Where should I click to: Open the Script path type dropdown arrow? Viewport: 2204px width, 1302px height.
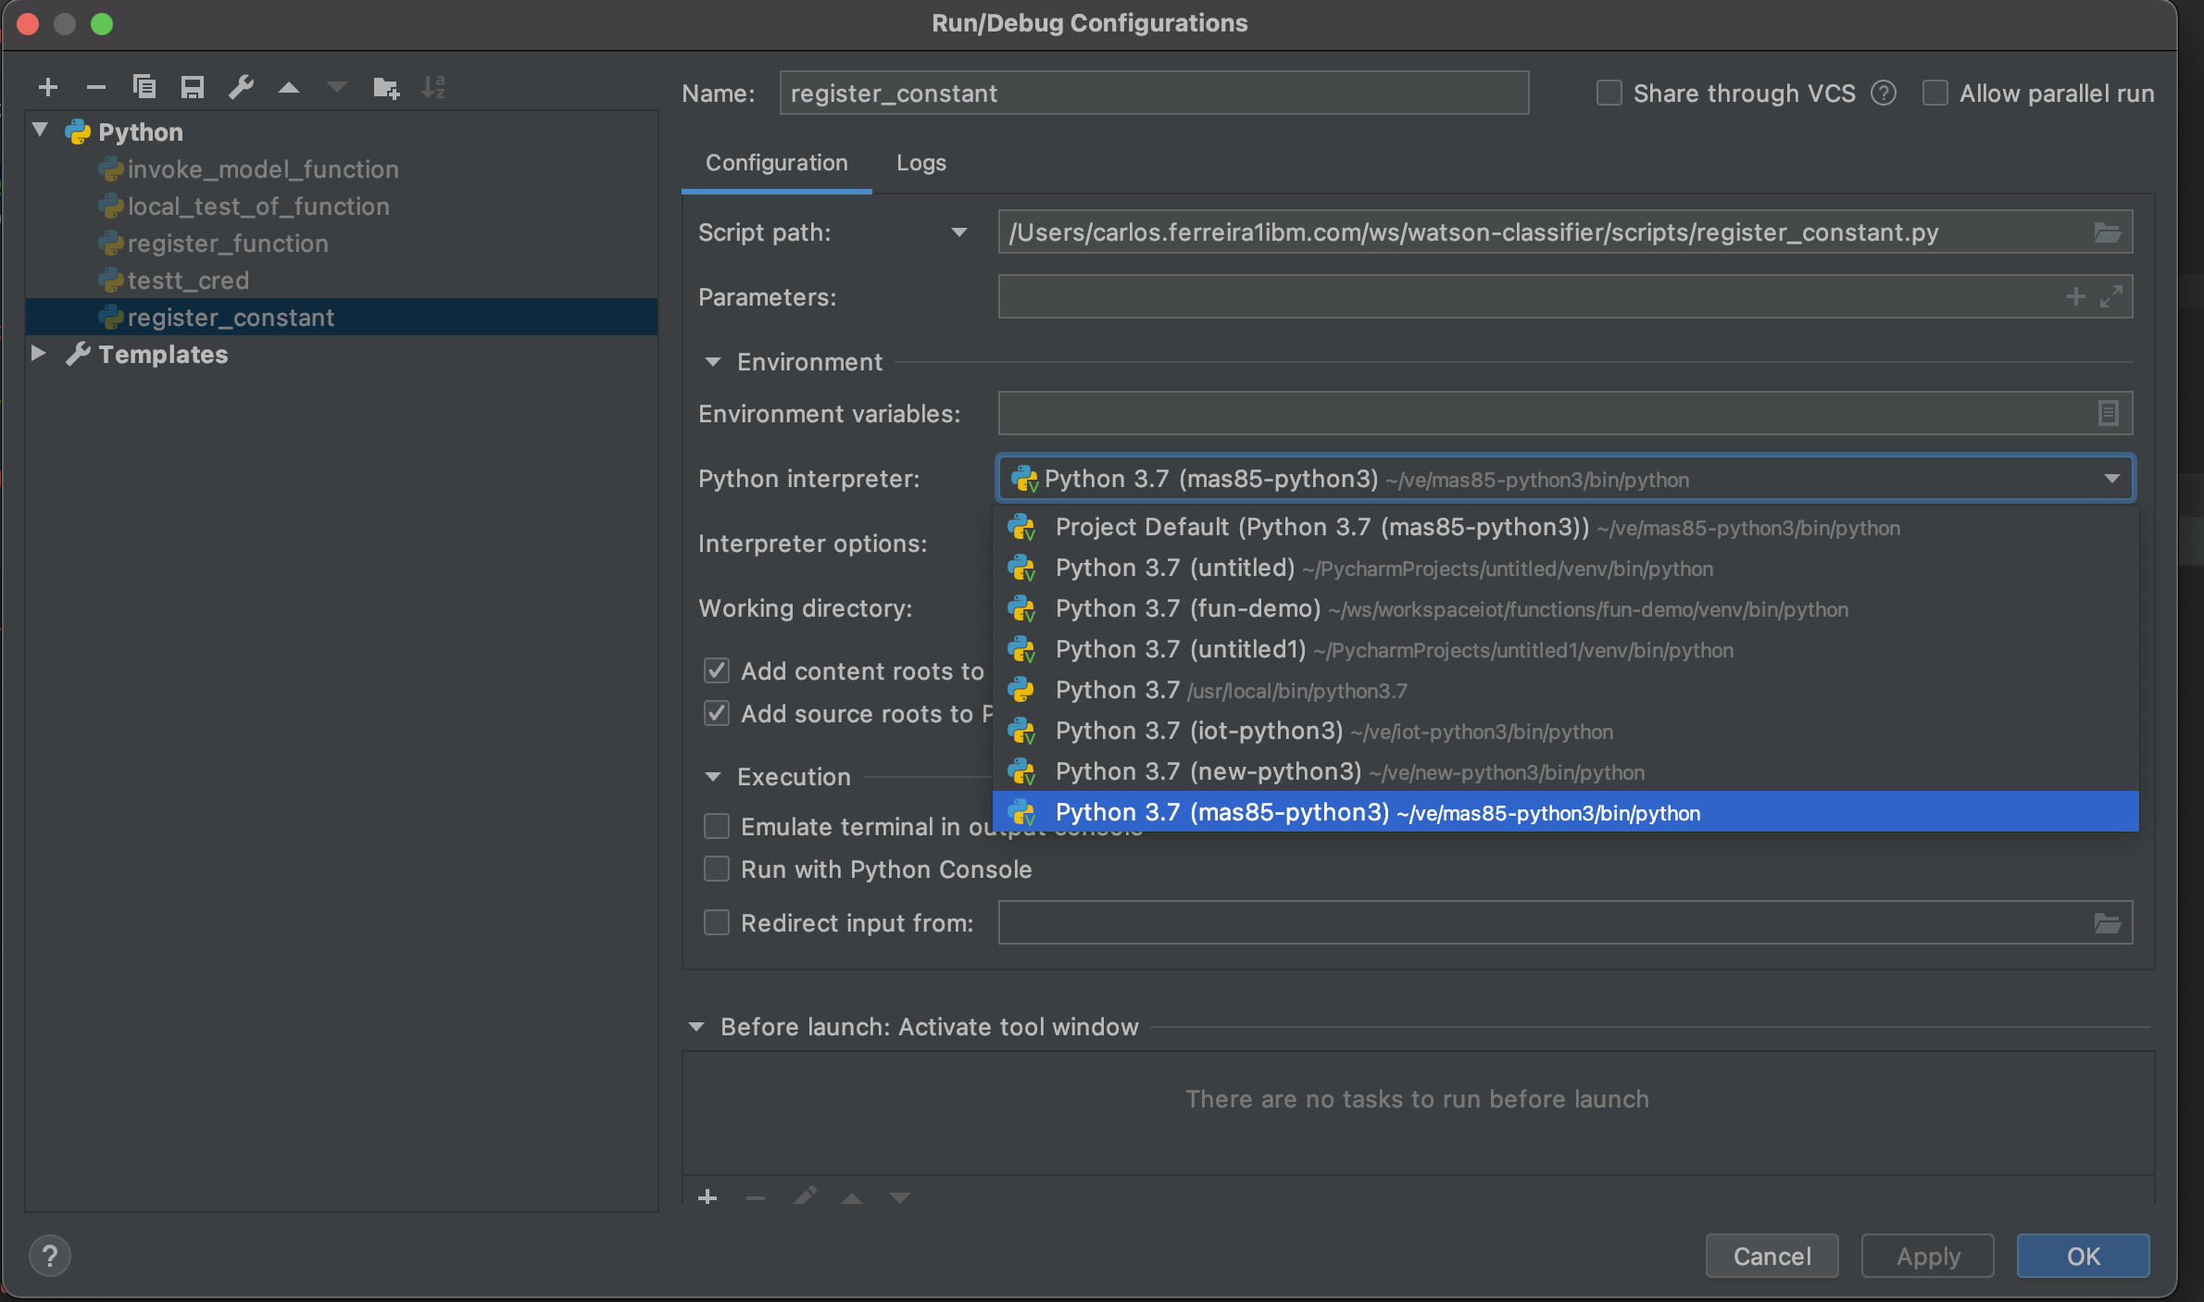pyautogui.click(x=959, y=232)
